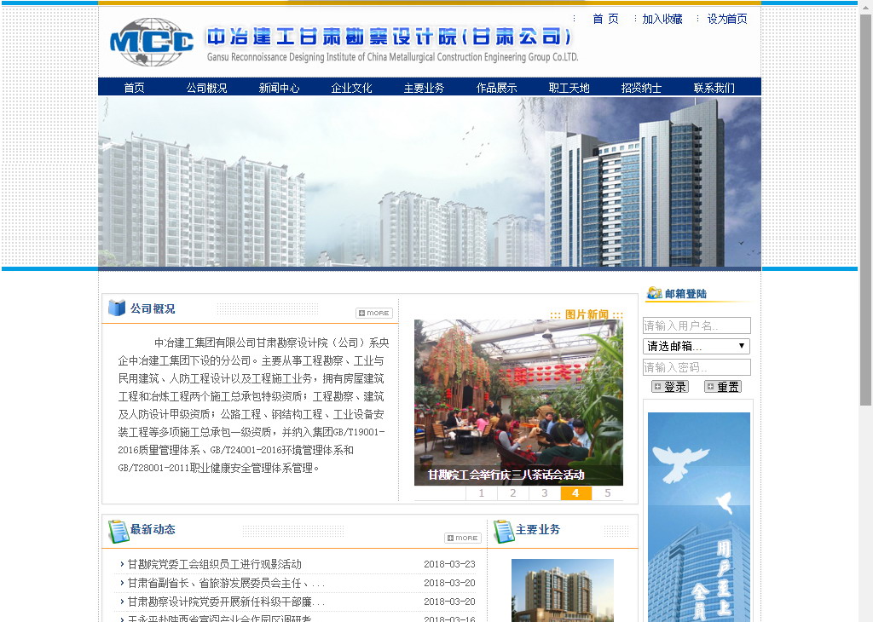873x622 pixels.
Task: Click the blue dove sidebar banner
Action: tap(699, 517)
